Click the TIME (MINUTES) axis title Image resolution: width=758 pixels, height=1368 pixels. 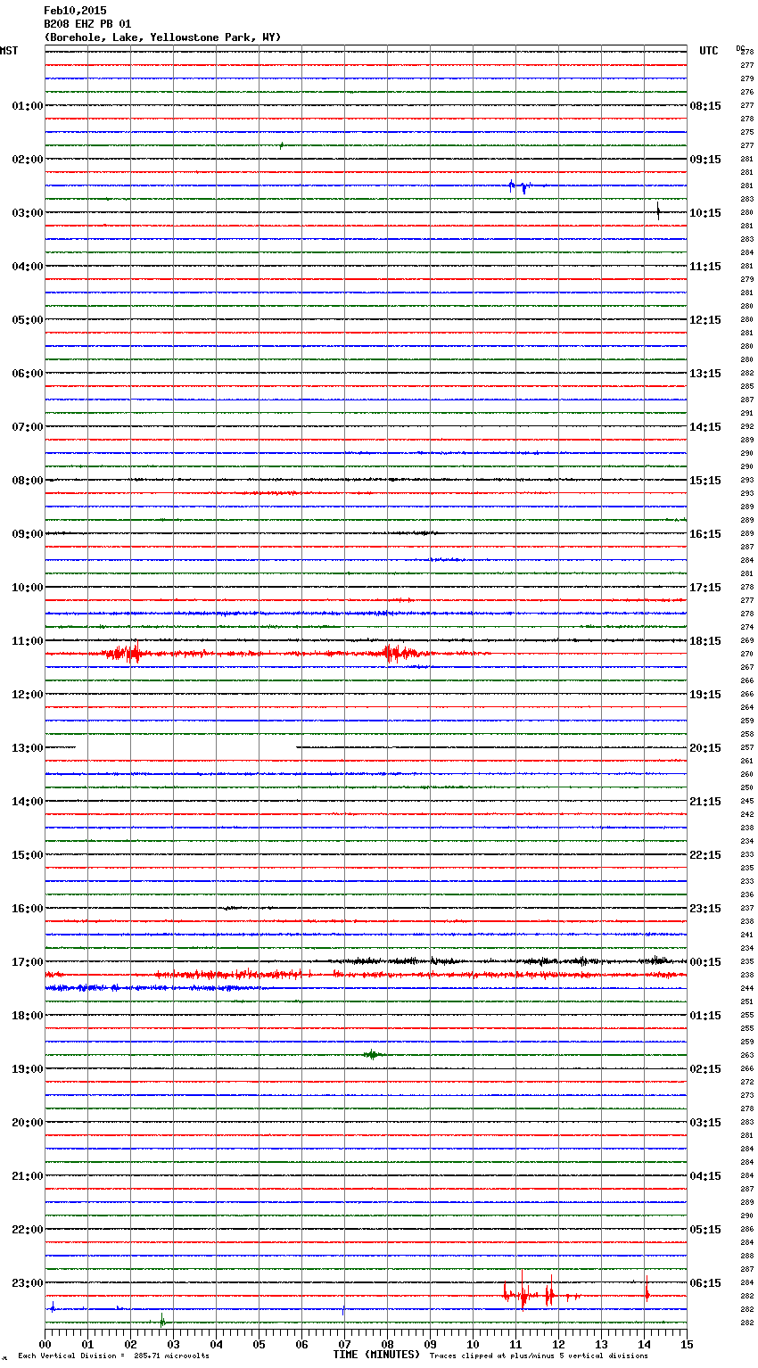coord(376,1355)
